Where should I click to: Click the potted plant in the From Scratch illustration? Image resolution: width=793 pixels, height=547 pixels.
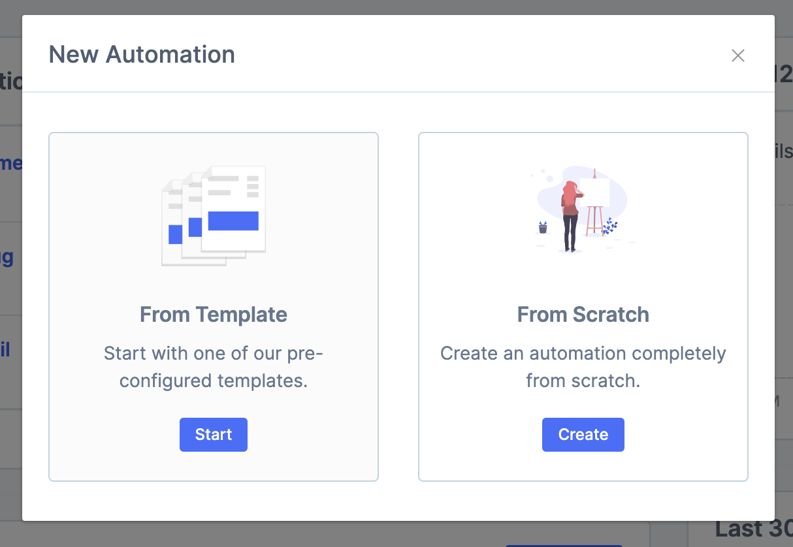tap(543, 228)
